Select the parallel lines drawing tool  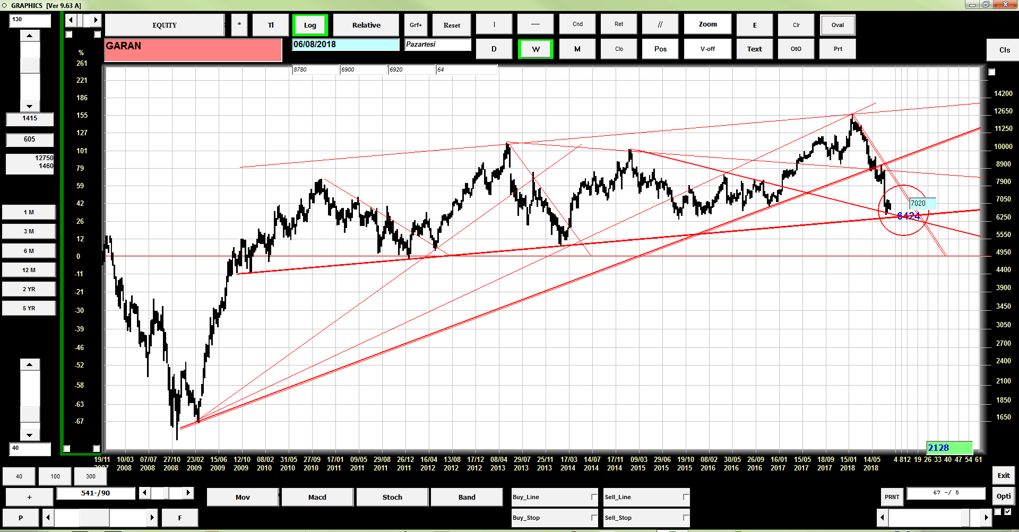click(x=660, y=24)
